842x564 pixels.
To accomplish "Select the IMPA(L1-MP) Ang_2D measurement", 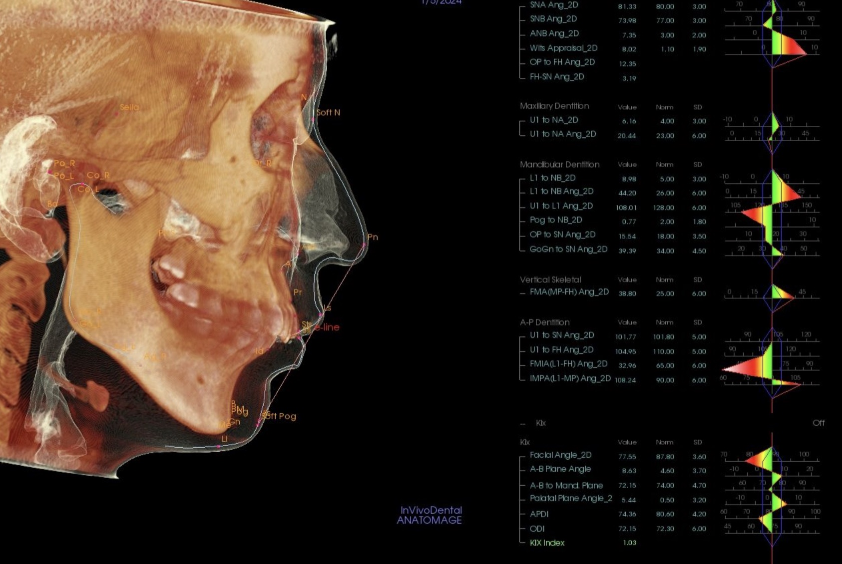I will (618, 379).
